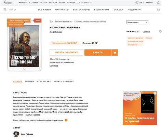Image resolution: width=162 pixels, height=139 pixels.
Task: Open author link Анна Пейчева under title
Action: coord(56,32)
